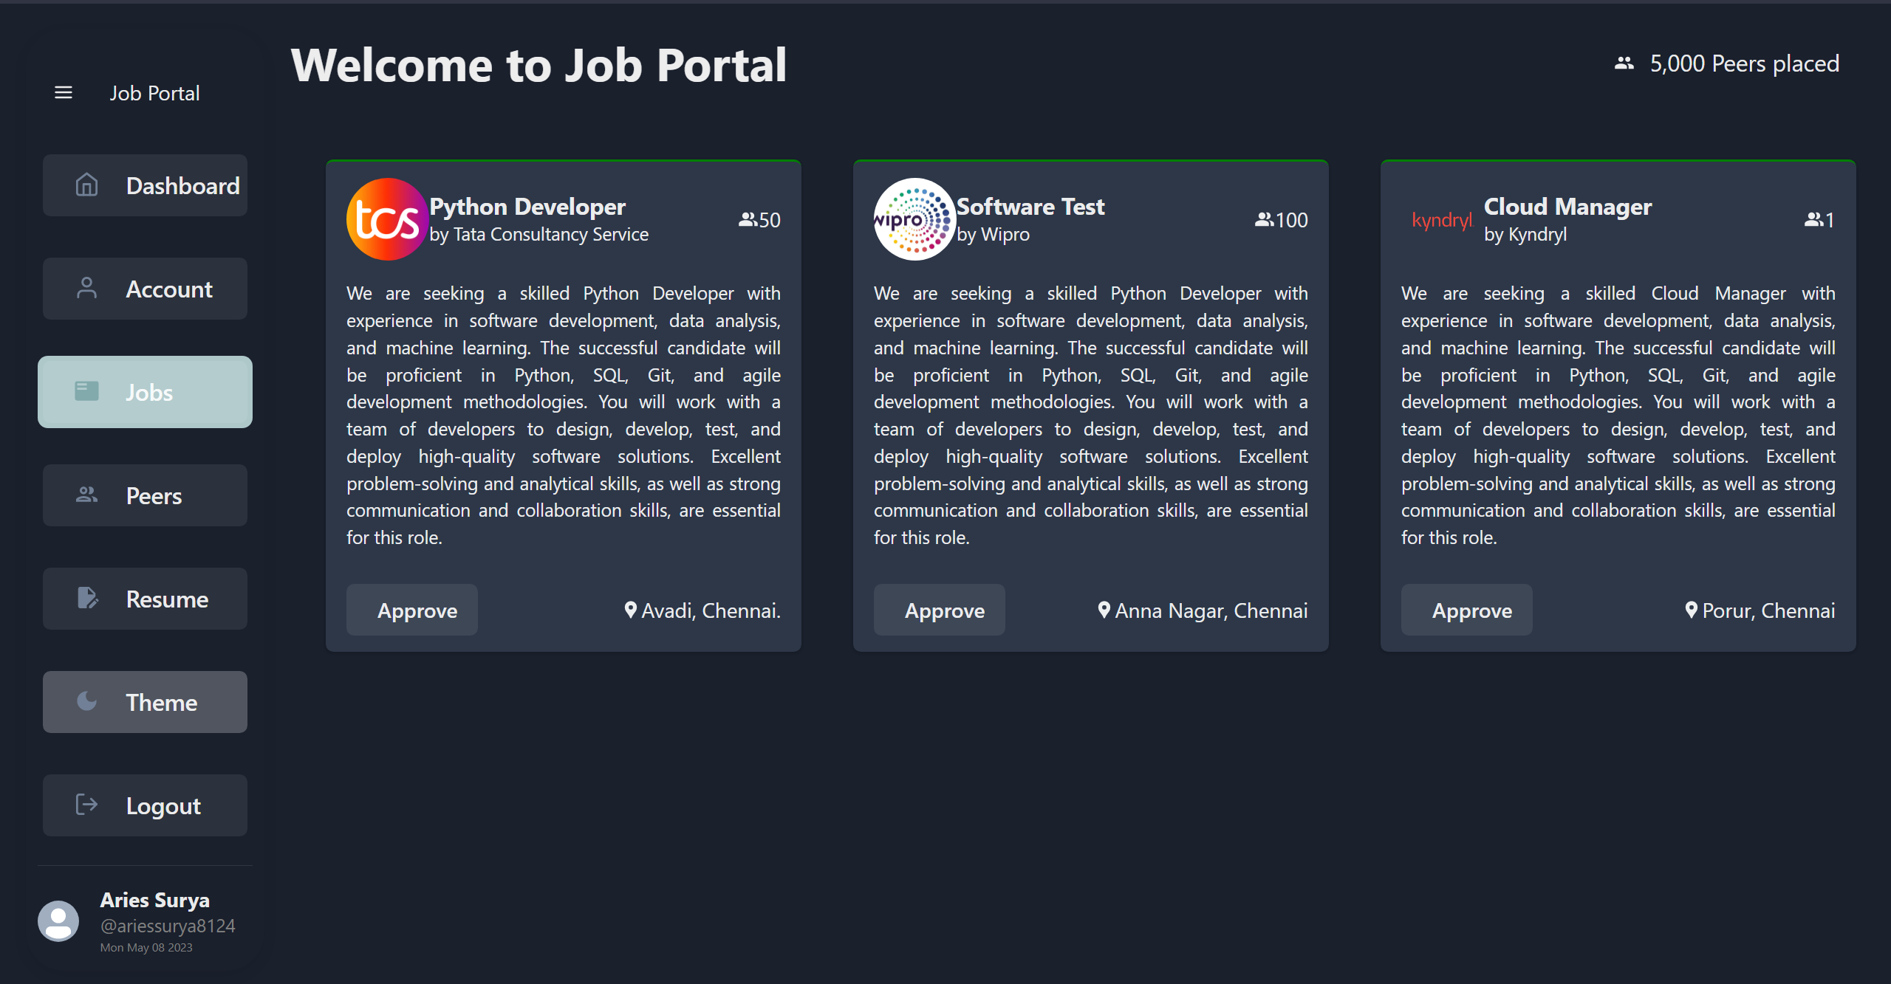The height and width of the screenshot is (984, 1891).
Task: Open the Peers section
Action: pos(145,495)
